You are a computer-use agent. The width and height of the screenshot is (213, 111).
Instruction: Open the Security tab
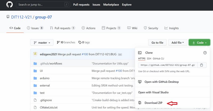tap(151, 28)
